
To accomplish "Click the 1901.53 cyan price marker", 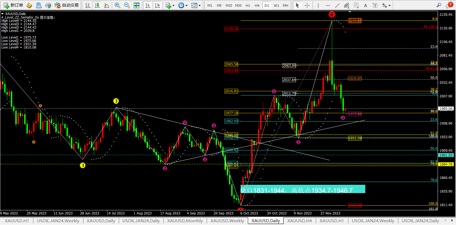I will click(446, 155).
